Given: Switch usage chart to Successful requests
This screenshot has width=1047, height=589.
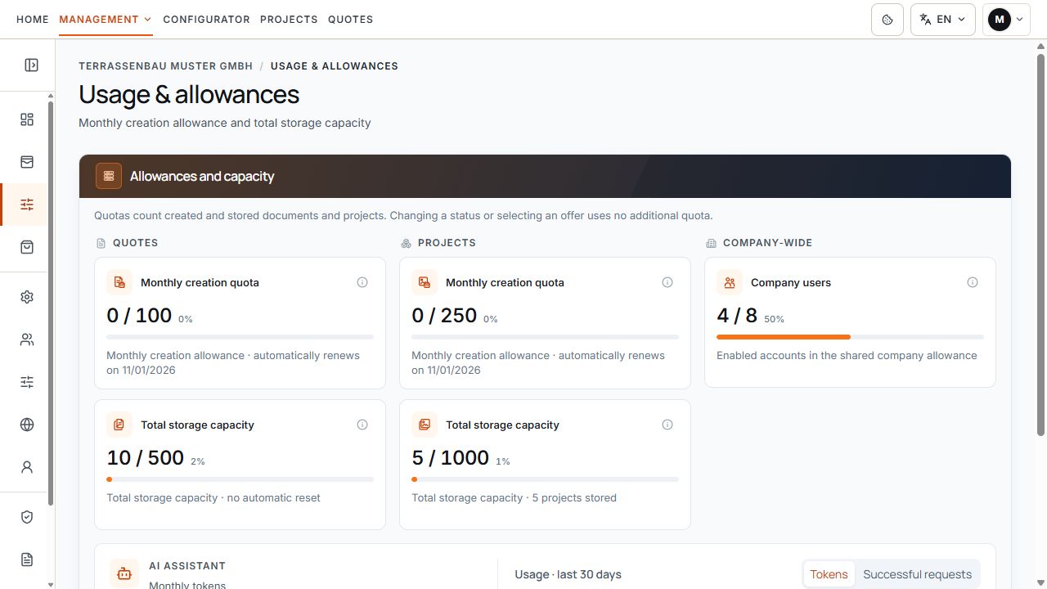Looking at the screenshot, I should pyautogui.click(x=917, y=574).
